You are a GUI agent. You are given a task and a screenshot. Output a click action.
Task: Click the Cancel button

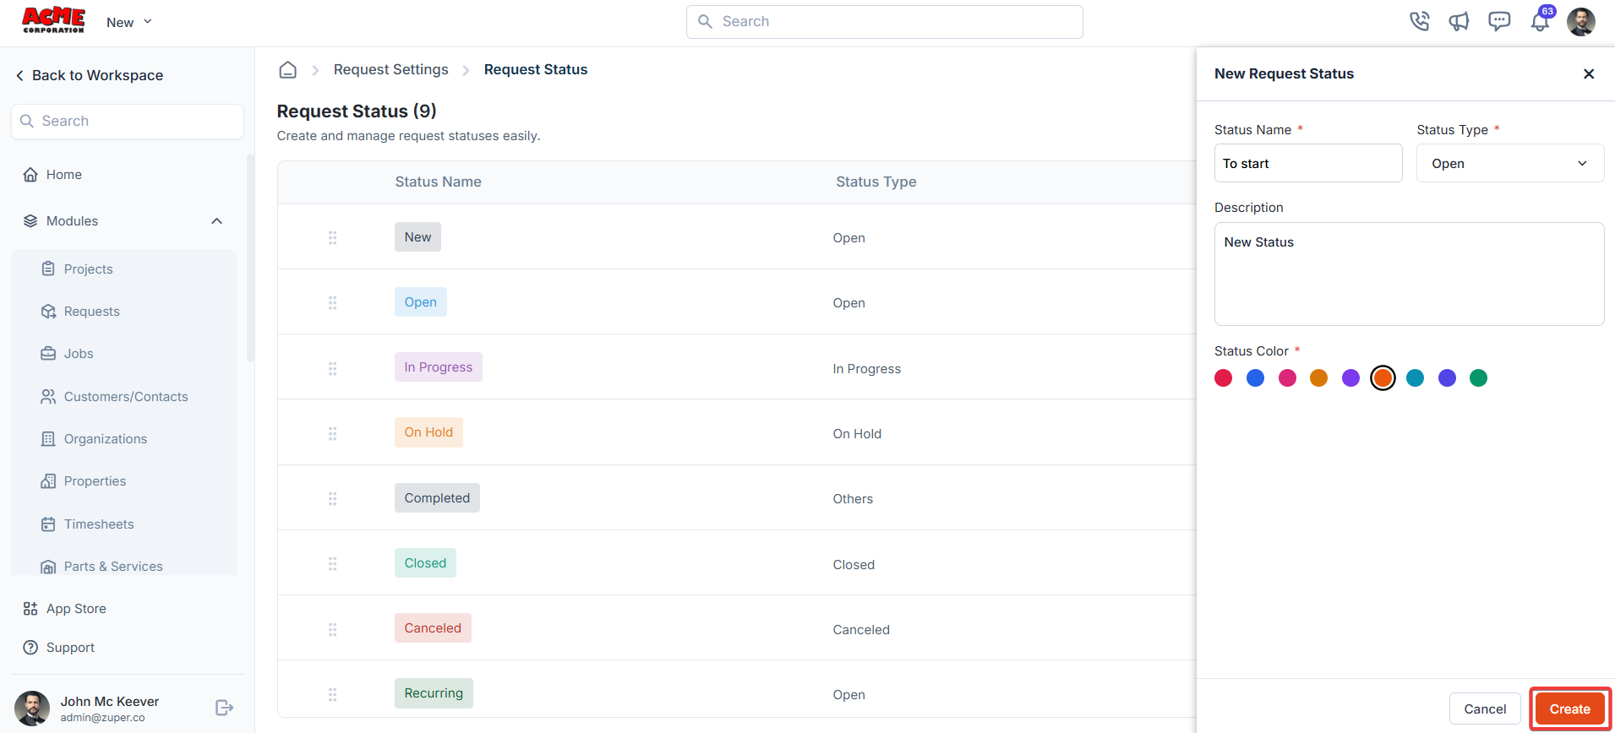click(x=1485, y=709)
